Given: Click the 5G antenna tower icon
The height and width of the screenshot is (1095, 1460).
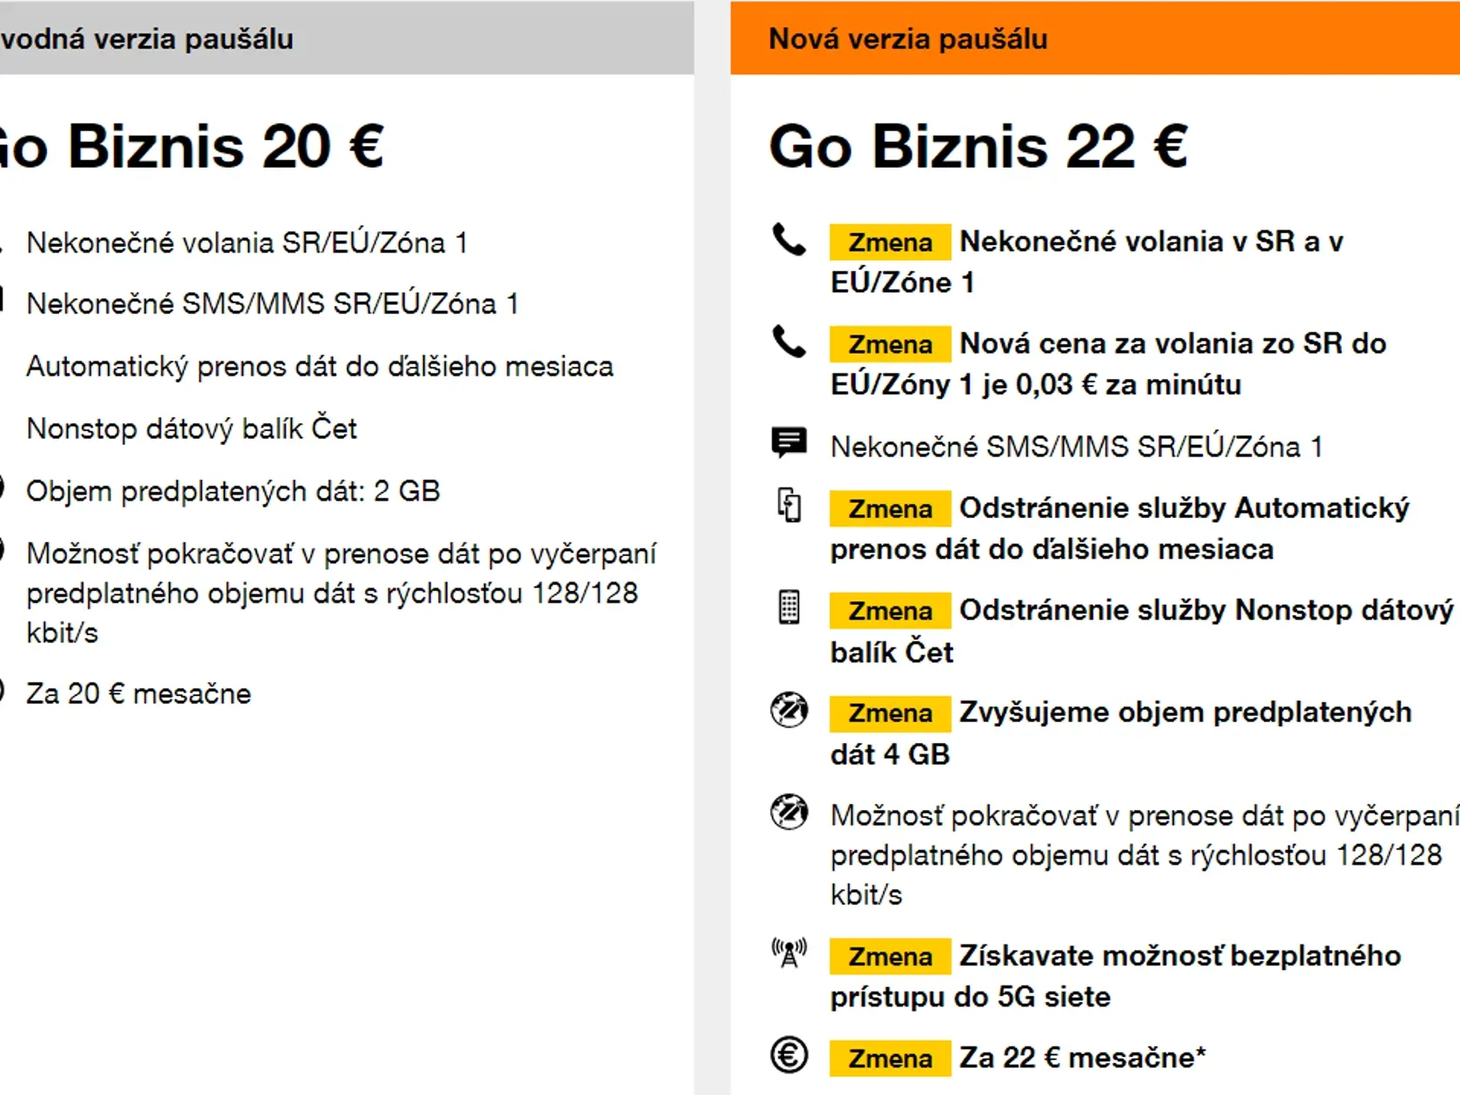Looking at the screenshot, I should click(x=789, y=953).
